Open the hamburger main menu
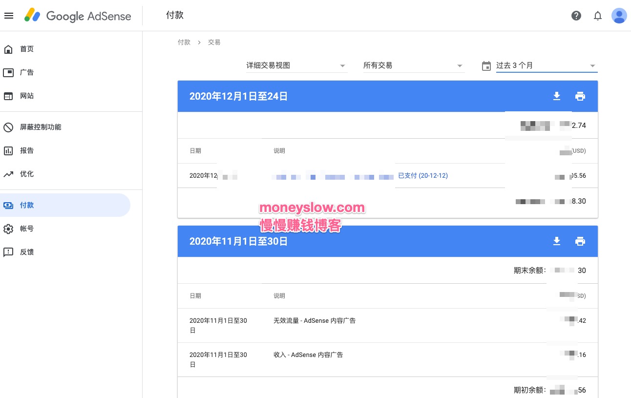The width and height of the screenshot is (631, 398). coord(9,16)
